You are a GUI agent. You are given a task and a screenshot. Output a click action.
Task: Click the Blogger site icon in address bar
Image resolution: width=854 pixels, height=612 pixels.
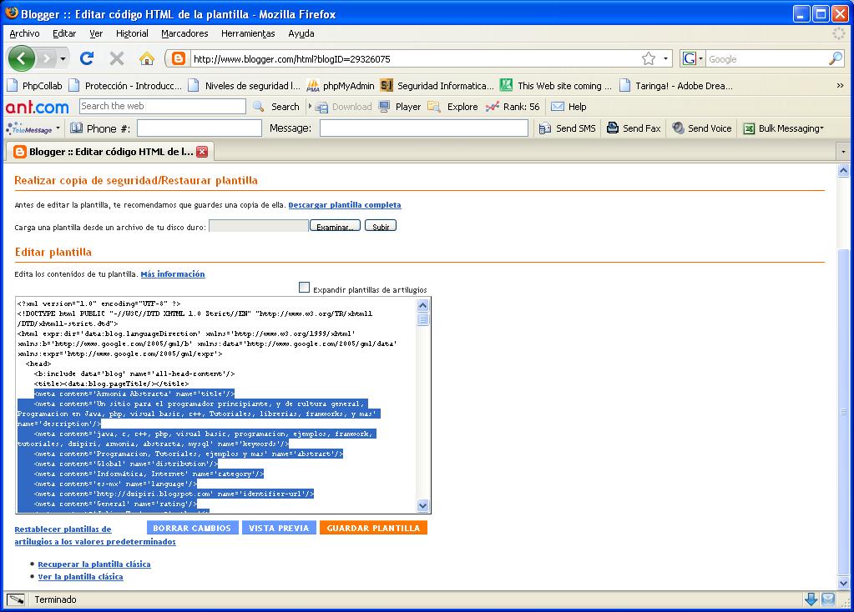pyautogui.click(x=178, y=58)
